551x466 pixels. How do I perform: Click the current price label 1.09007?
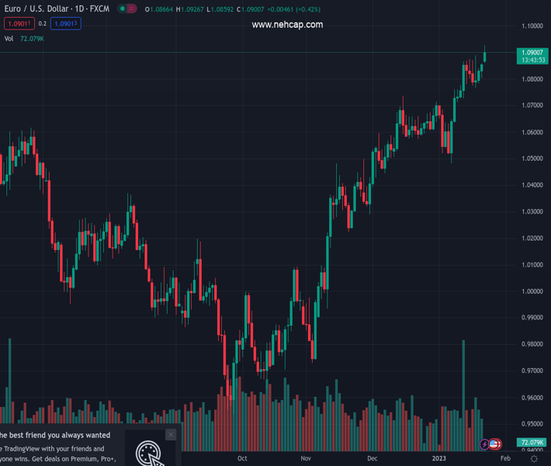pyautogui.click(x=532, y=52)
